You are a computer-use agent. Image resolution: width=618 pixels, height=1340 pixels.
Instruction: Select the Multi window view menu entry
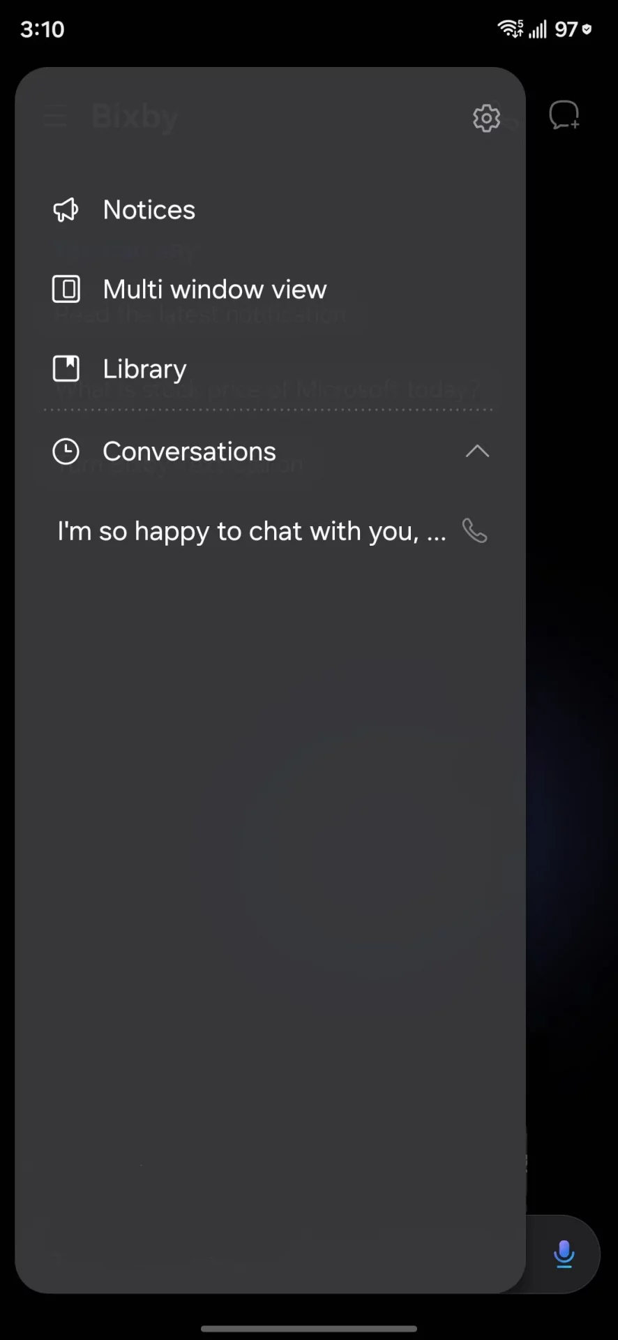point(270,289)
